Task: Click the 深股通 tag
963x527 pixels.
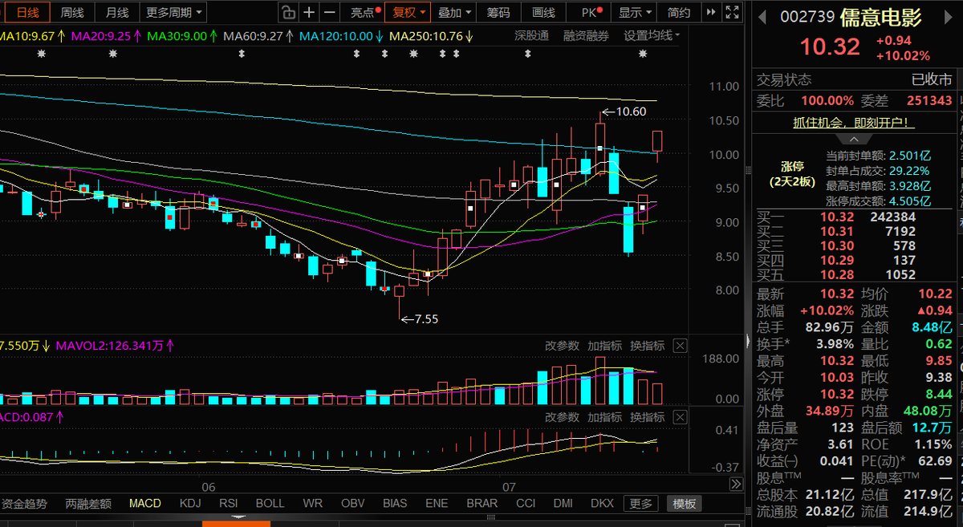Action: pos(532,36)
